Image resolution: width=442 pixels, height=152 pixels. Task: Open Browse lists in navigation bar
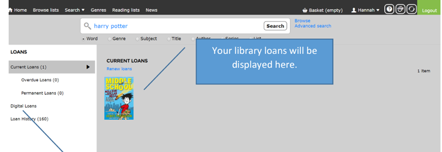click(x=46, y=10)
